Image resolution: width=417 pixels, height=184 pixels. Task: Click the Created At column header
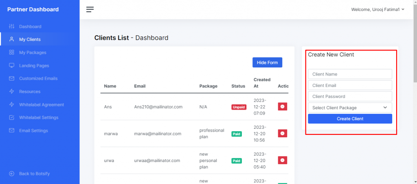(262, 83)
